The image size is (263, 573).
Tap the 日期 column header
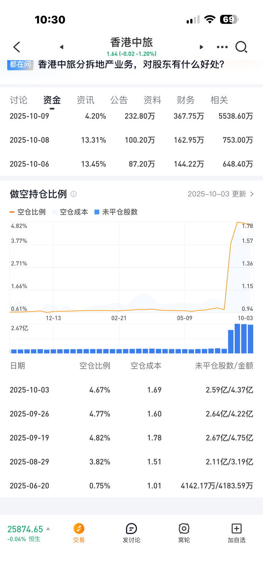(x=17, y=366)
